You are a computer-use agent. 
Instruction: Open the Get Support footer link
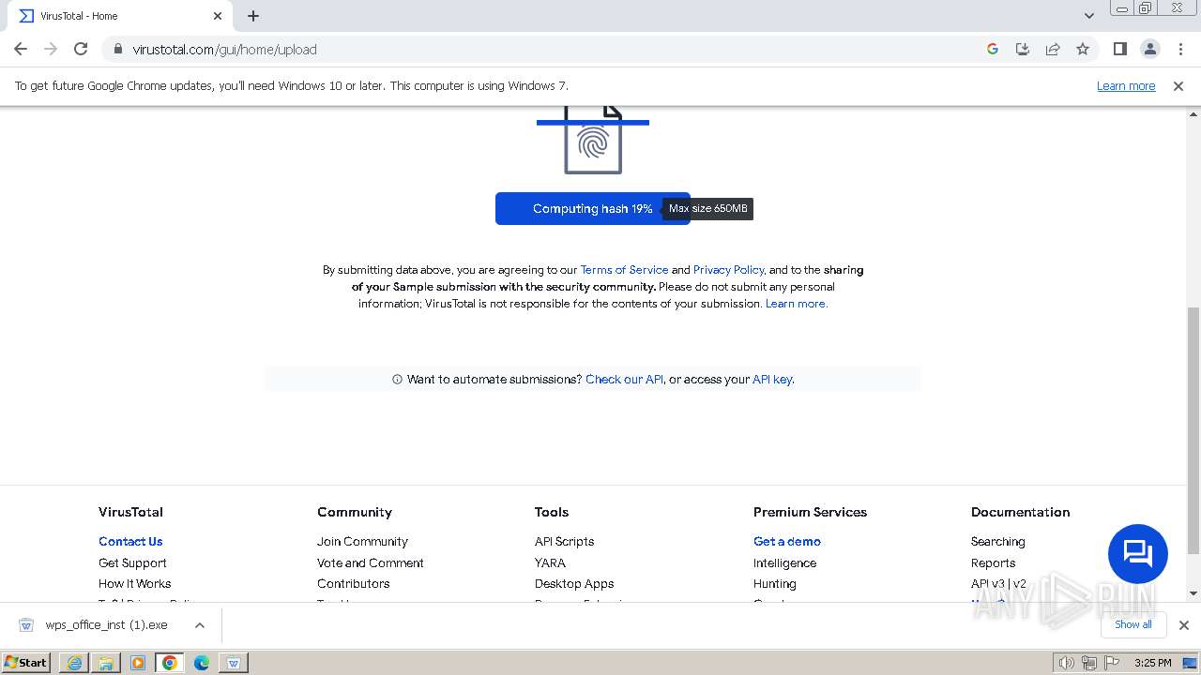coord(132,562)
